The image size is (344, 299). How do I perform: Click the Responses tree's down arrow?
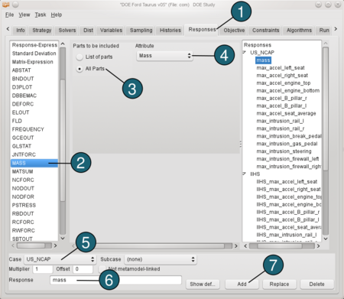coord(326,239)
